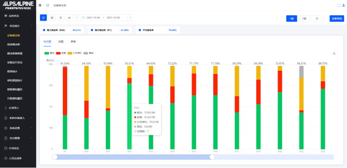This screenshot has width=347, height=168.
Task: Click the icon beside 后台管理
Action: pos(6,138)
